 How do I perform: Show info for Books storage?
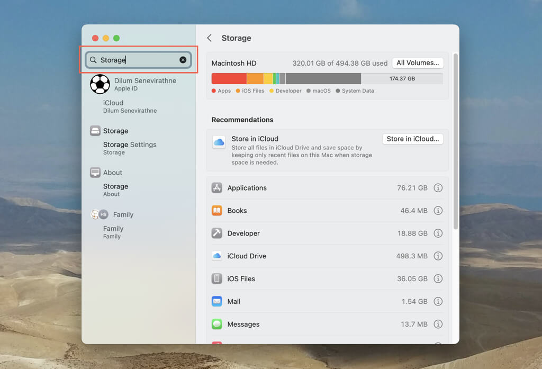(438, 211)
